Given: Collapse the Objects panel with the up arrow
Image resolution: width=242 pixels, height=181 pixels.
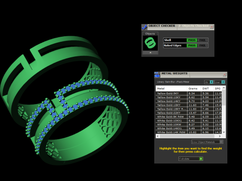Looking at the screenshot, I should (x=150, y=53).
